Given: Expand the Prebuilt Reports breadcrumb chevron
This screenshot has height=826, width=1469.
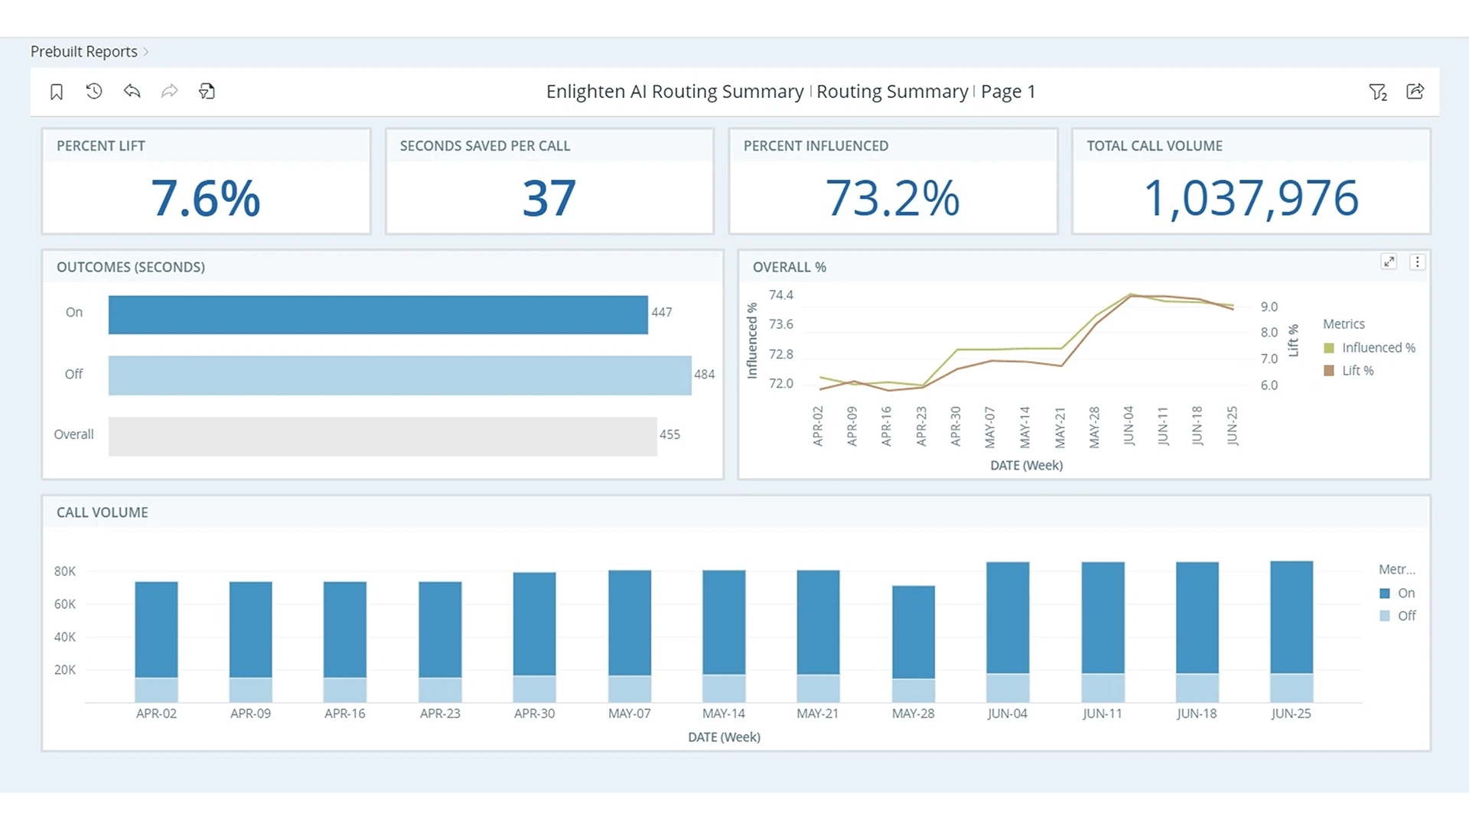Looking at the screenshot, I should point(145,51).
